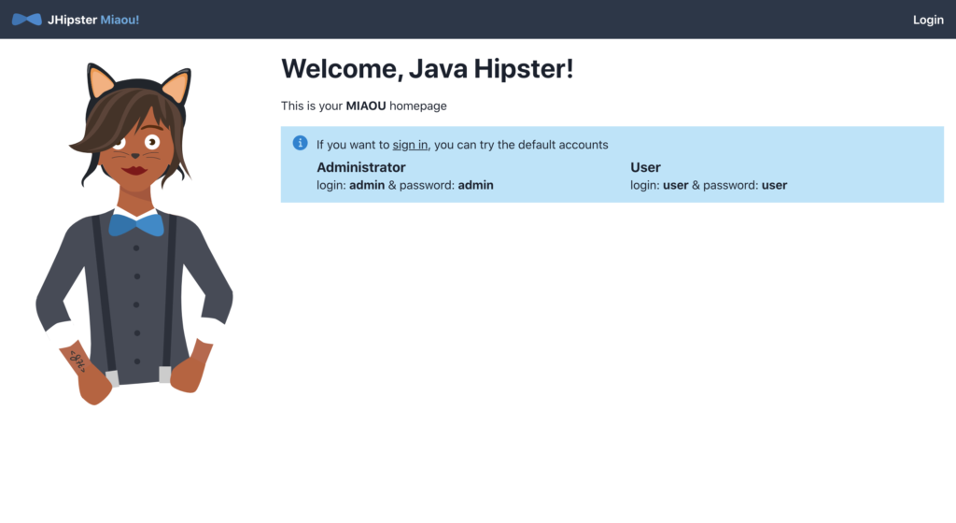Image resolution: width=956 pixels, height=523 pixels.
Task: Click the JHipster bow tie logo
Action: (x=27, y=20)
